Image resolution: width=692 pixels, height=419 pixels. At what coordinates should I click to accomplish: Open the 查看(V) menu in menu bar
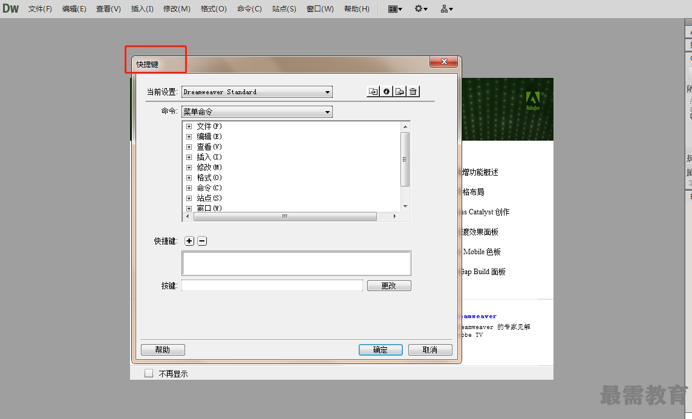(108, 9)
